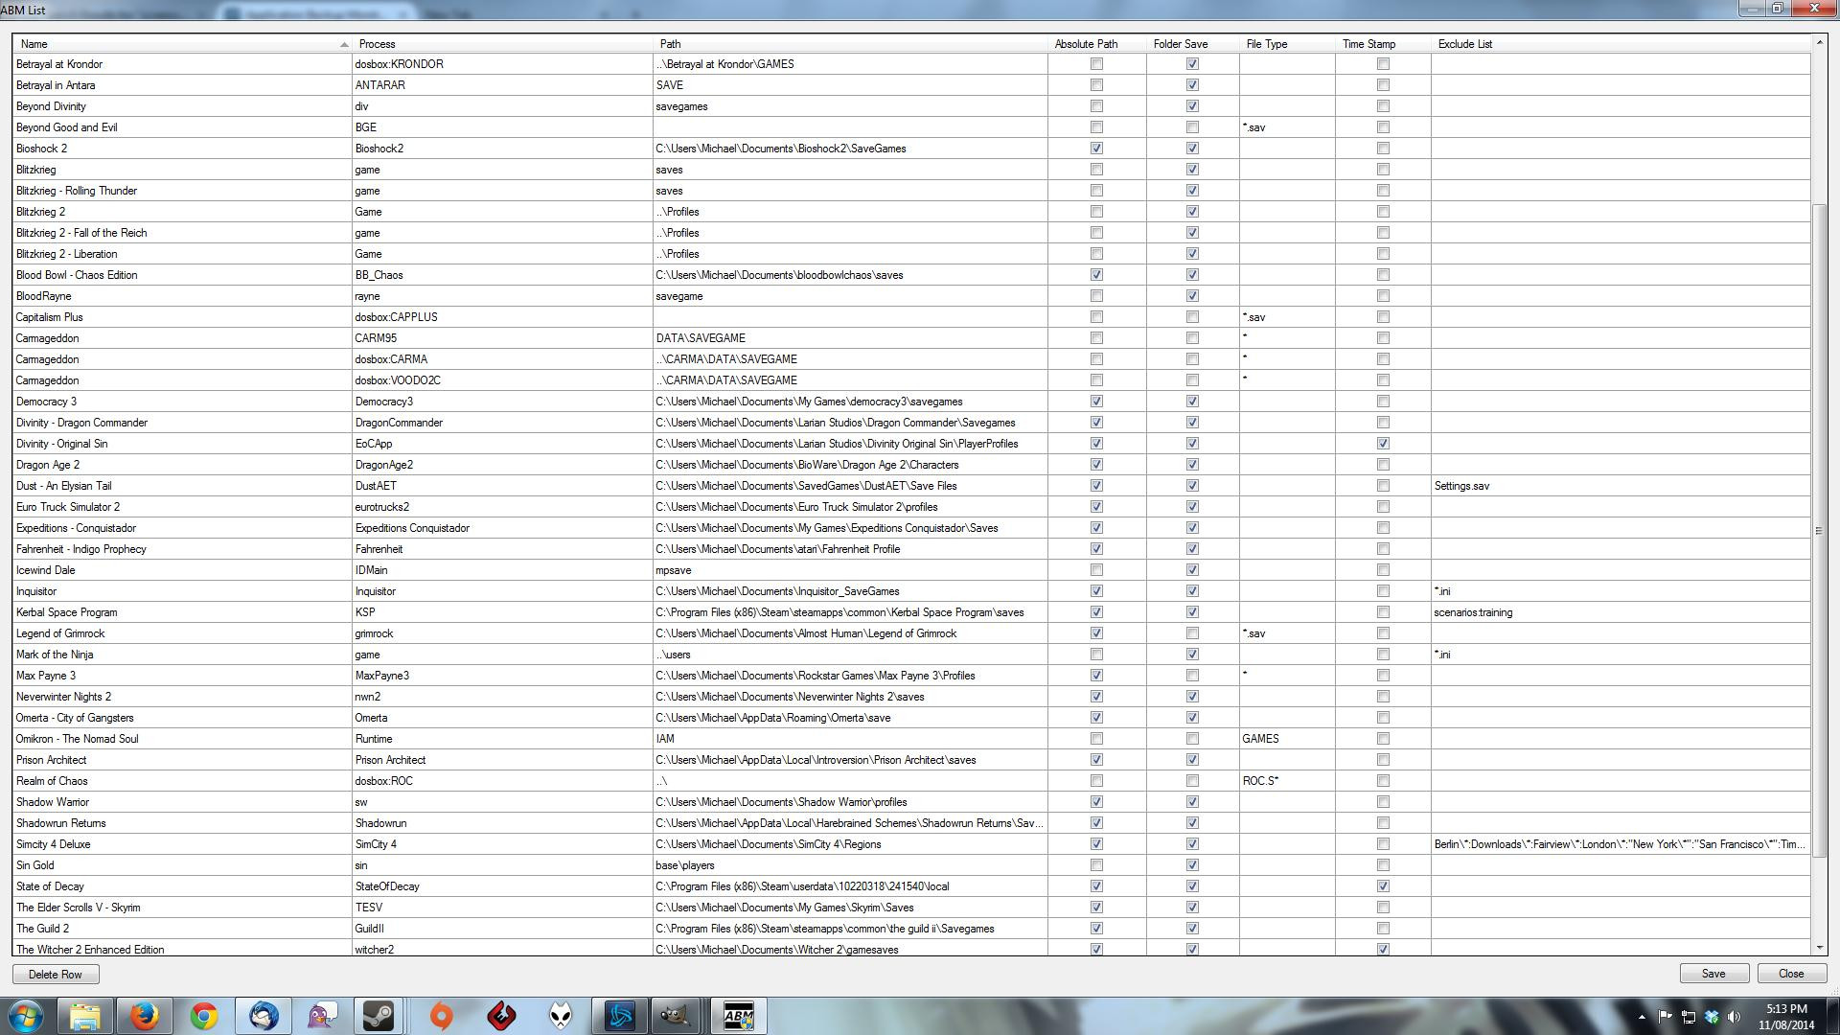The image size is (1840, 1035).
Task: Show hidden system tray icons
Action: tap(1642, 1017)
